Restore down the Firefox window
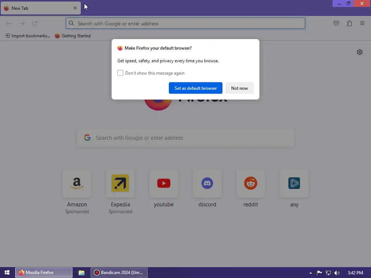This screenshot has width=371, height=278. [x=349, y=3]
